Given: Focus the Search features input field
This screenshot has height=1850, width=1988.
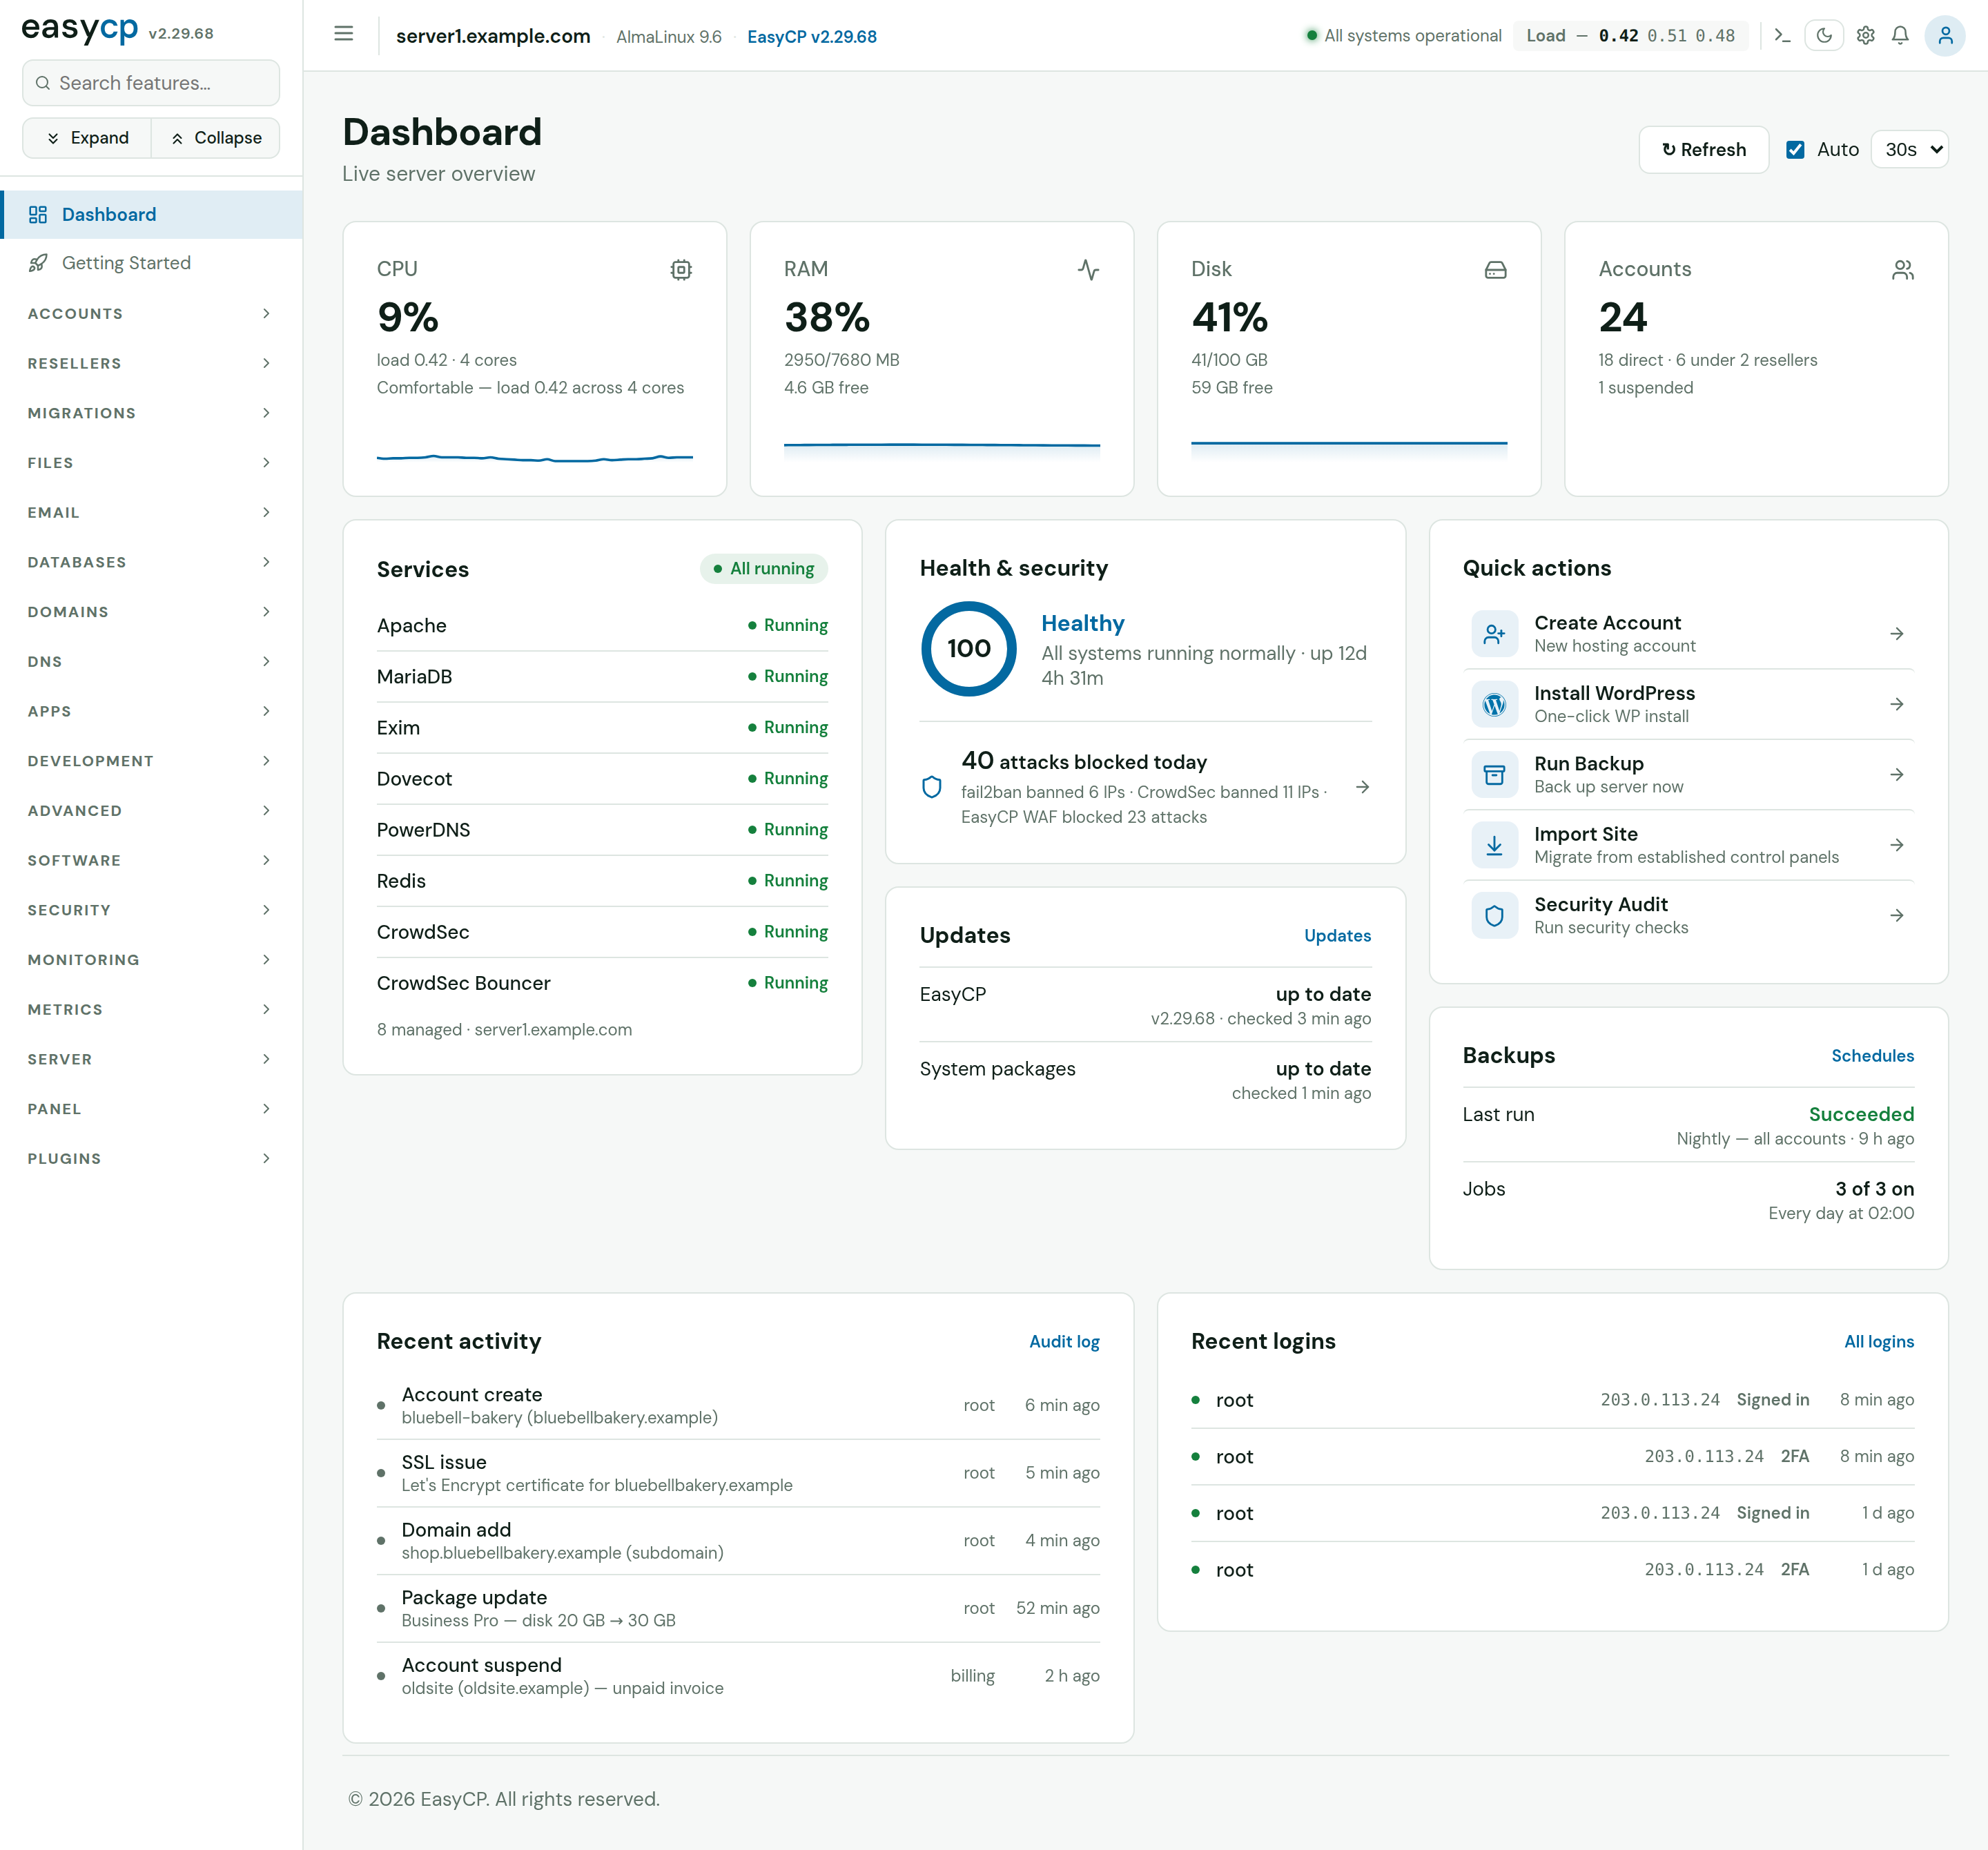Looking at the screenshot, I should point(151,83).
